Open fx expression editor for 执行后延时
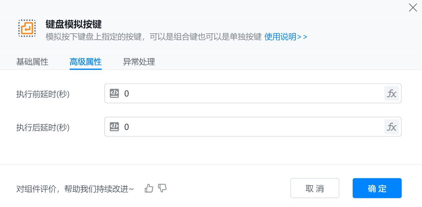 pos(391,127)
